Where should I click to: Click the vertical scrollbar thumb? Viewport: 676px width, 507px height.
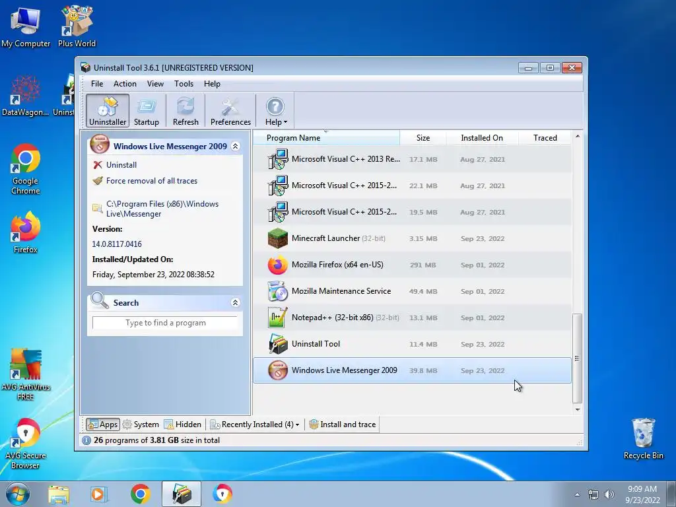tap(577, 358)
